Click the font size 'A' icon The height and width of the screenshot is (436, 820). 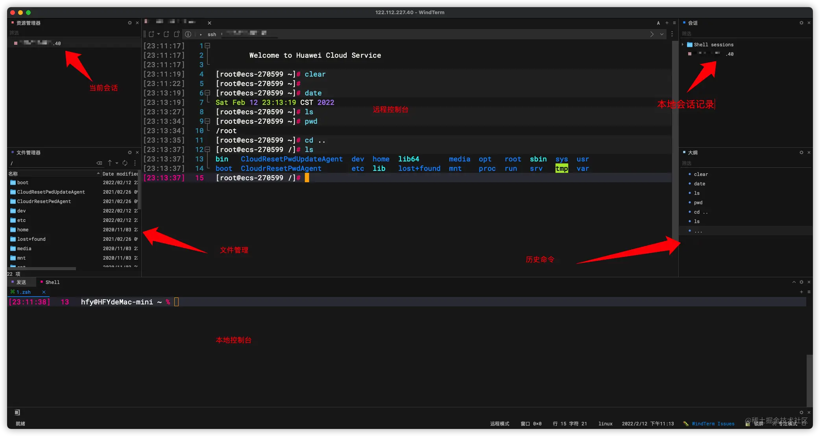(658, 23)
